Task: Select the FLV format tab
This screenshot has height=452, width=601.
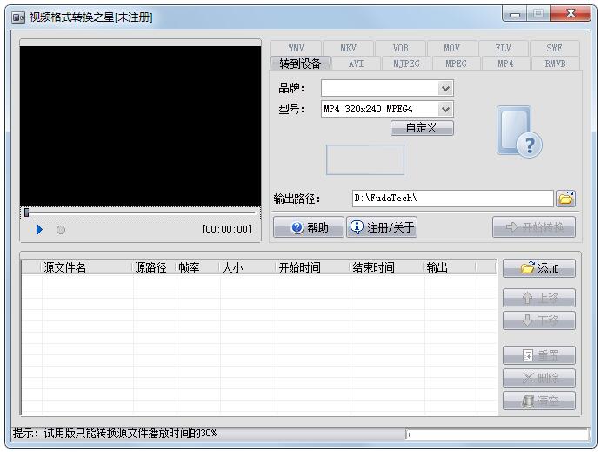Action: tap(503, 48)
